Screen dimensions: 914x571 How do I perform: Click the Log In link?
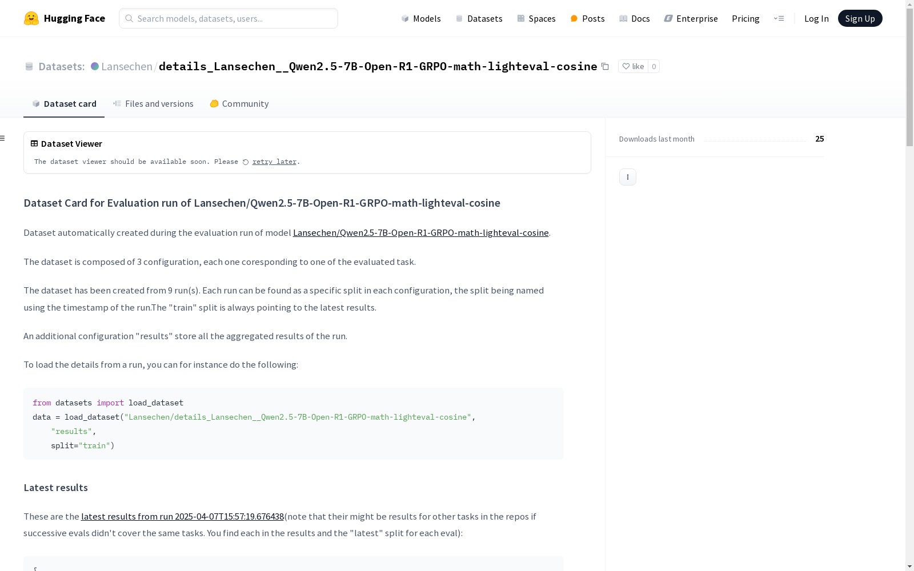coord(816,18)
